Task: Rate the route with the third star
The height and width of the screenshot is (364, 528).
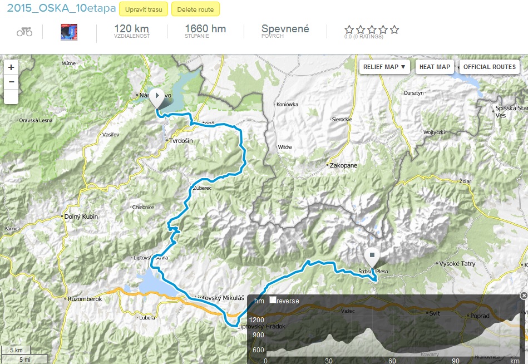Action: click(372, 29)
